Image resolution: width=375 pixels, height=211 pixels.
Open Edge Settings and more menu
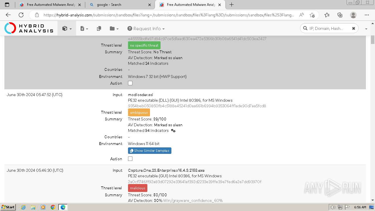(x=367, y=15)
